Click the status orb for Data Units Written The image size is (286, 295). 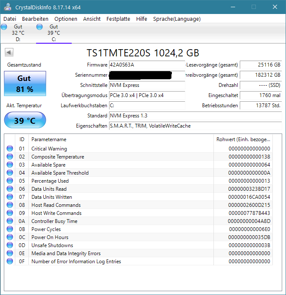click(x=10, y=197)
